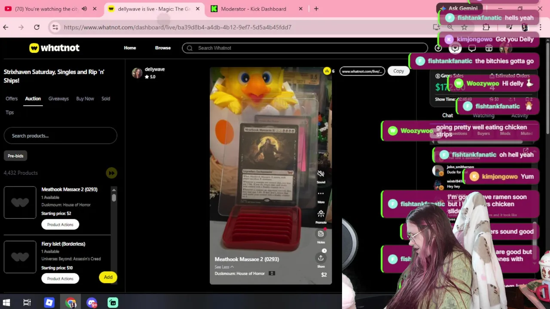Click the Search products field
The image size is (550, 309).
60,136
